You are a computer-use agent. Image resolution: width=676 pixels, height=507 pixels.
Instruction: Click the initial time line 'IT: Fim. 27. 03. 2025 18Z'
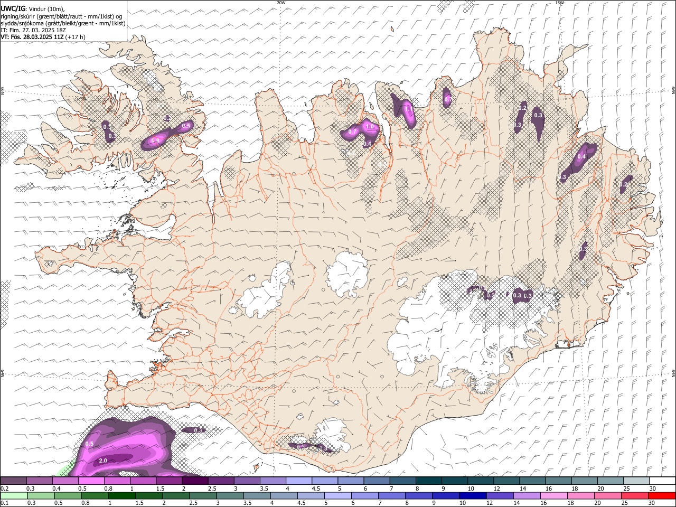[33, 30]
